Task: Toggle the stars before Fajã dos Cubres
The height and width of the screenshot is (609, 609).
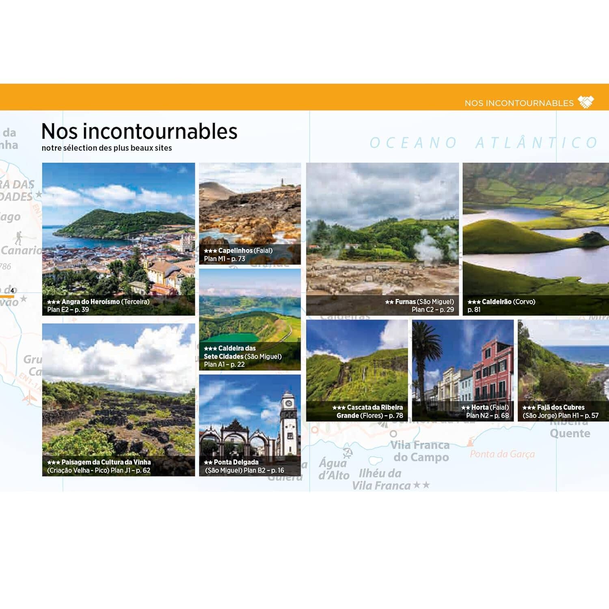Action: [x=529, y=407]
